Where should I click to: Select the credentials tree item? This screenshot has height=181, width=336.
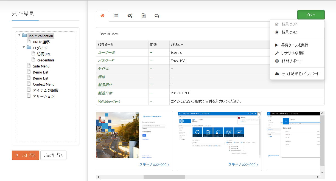point(46,60)
